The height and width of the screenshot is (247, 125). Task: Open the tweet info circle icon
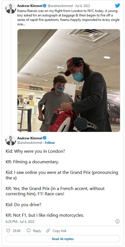coord(117,221)
